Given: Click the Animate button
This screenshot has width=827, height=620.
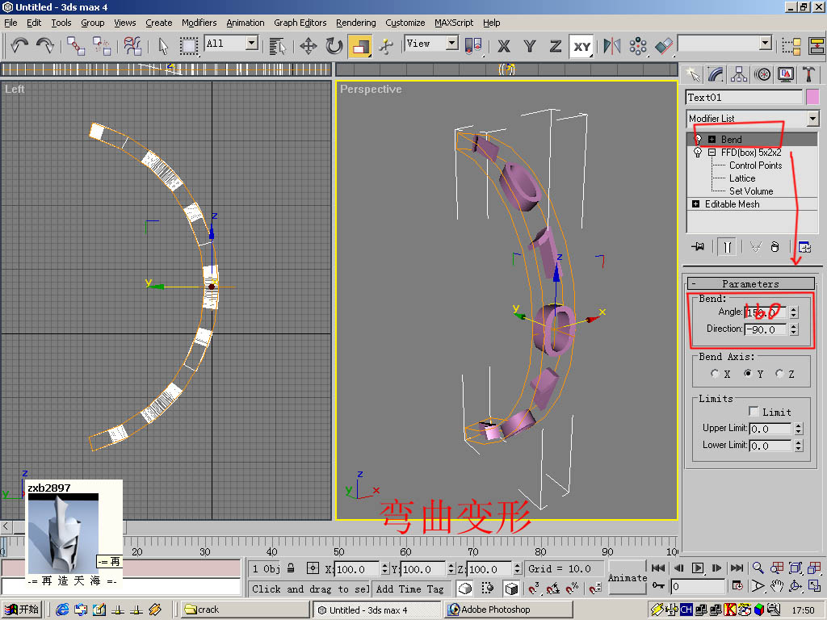Looking at the screenshot, I should [627, 578].
